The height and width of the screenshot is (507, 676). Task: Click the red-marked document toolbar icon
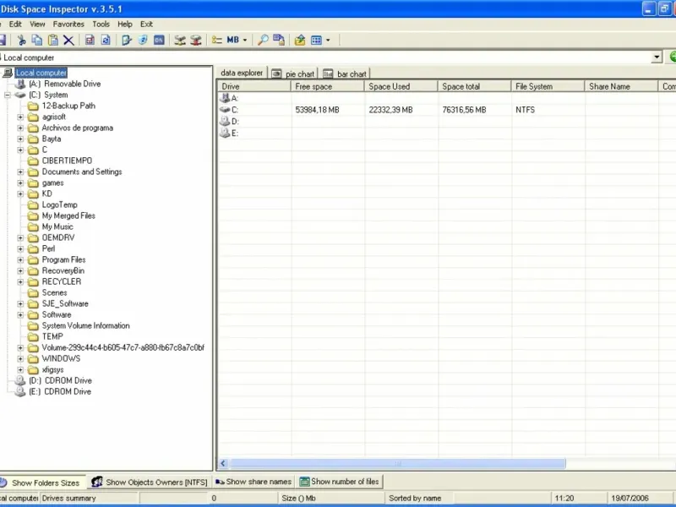(90, 40)
